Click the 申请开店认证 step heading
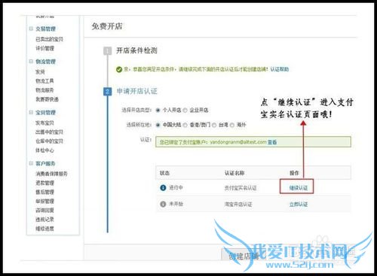377x276 pixels. click(x=136, y=91)
